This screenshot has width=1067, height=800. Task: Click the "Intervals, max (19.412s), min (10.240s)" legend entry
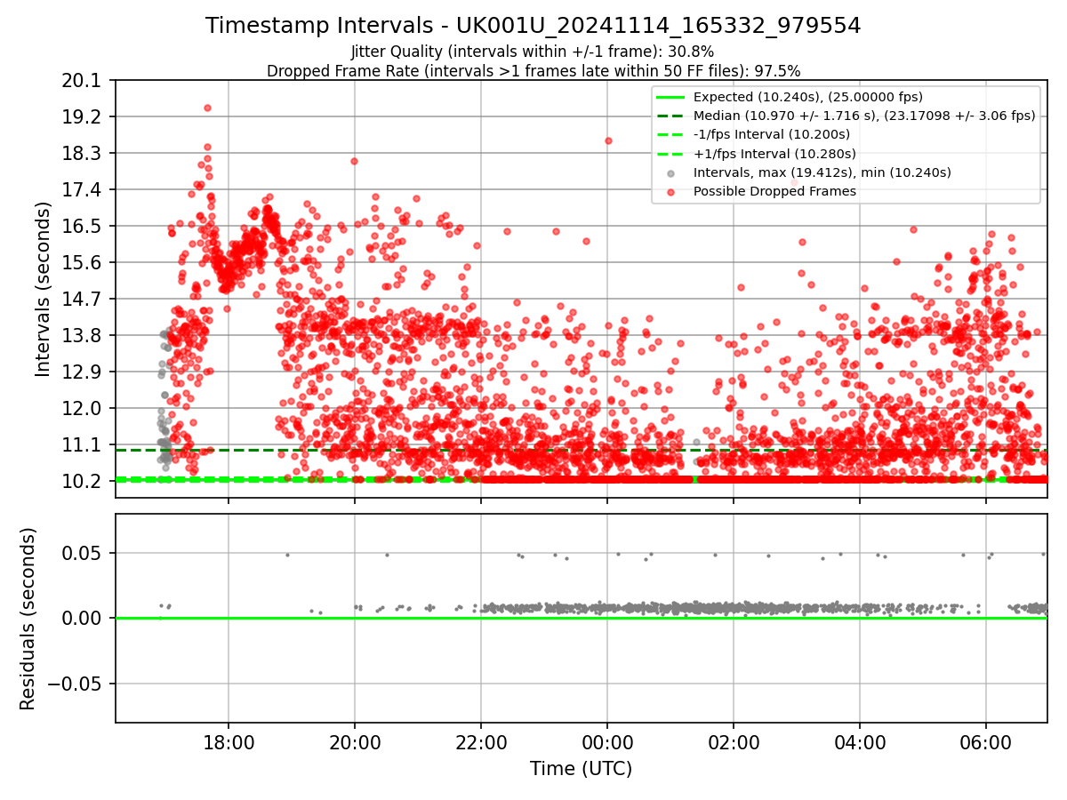click(822, 172)
